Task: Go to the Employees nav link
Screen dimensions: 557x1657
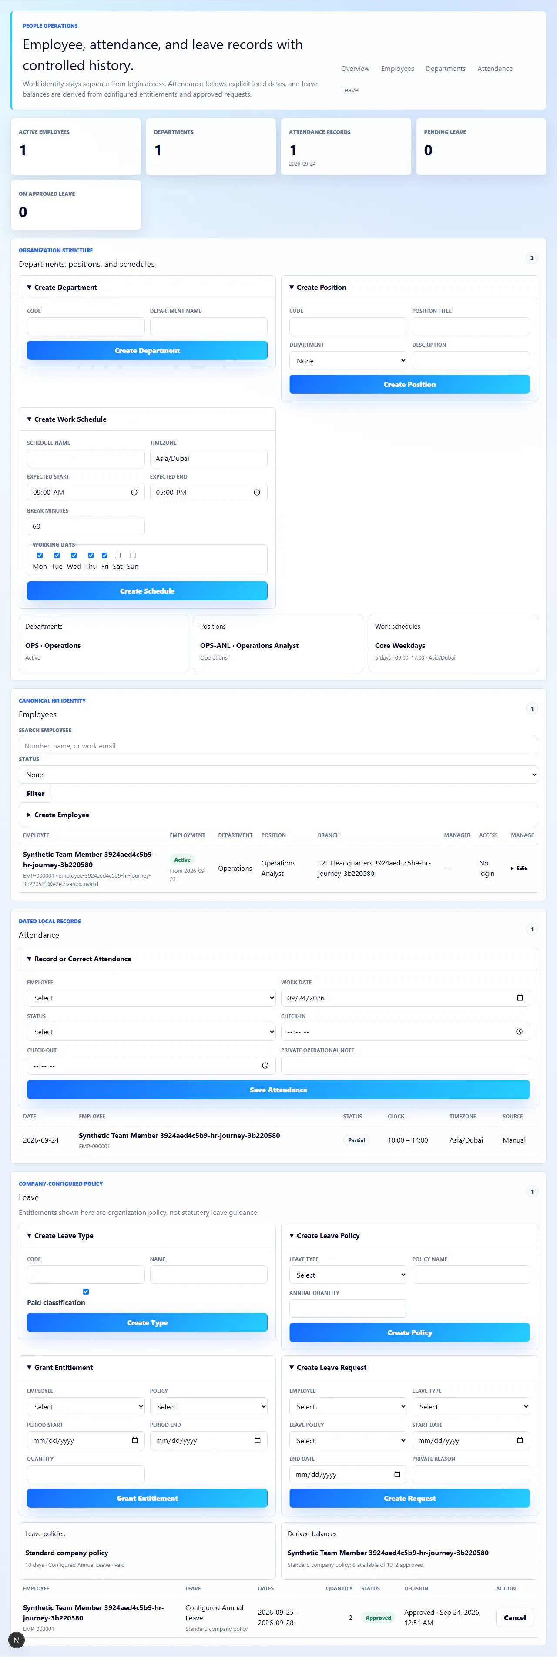Action: pos(397,69)
